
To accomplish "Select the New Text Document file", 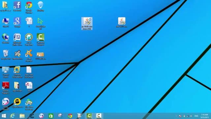I will (x=29, y=72).
